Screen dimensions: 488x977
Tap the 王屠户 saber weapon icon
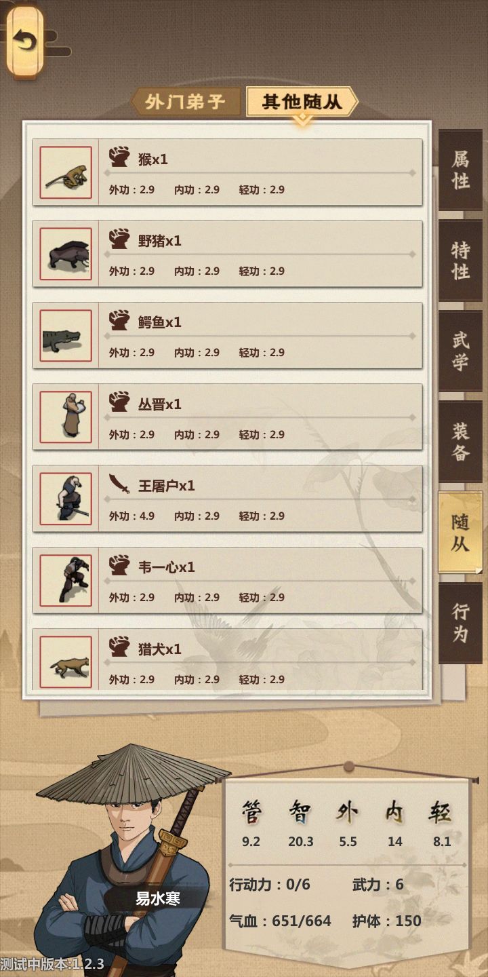coord(119,484)
